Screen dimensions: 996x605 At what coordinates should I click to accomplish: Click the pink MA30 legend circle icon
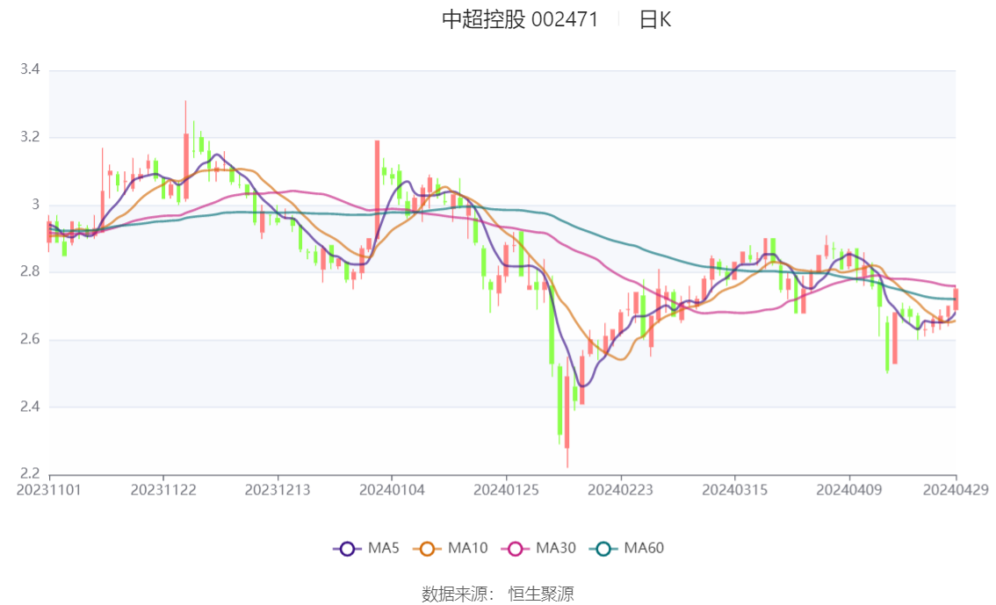[516, 549]
